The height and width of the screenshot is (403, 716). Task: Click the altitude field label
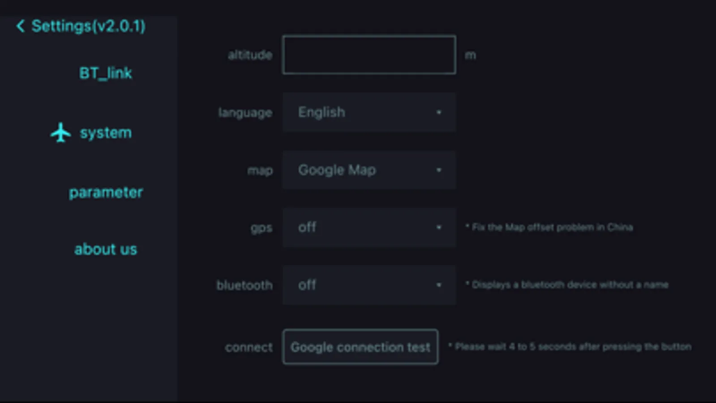pyautogui.click(x=250, y=55)
